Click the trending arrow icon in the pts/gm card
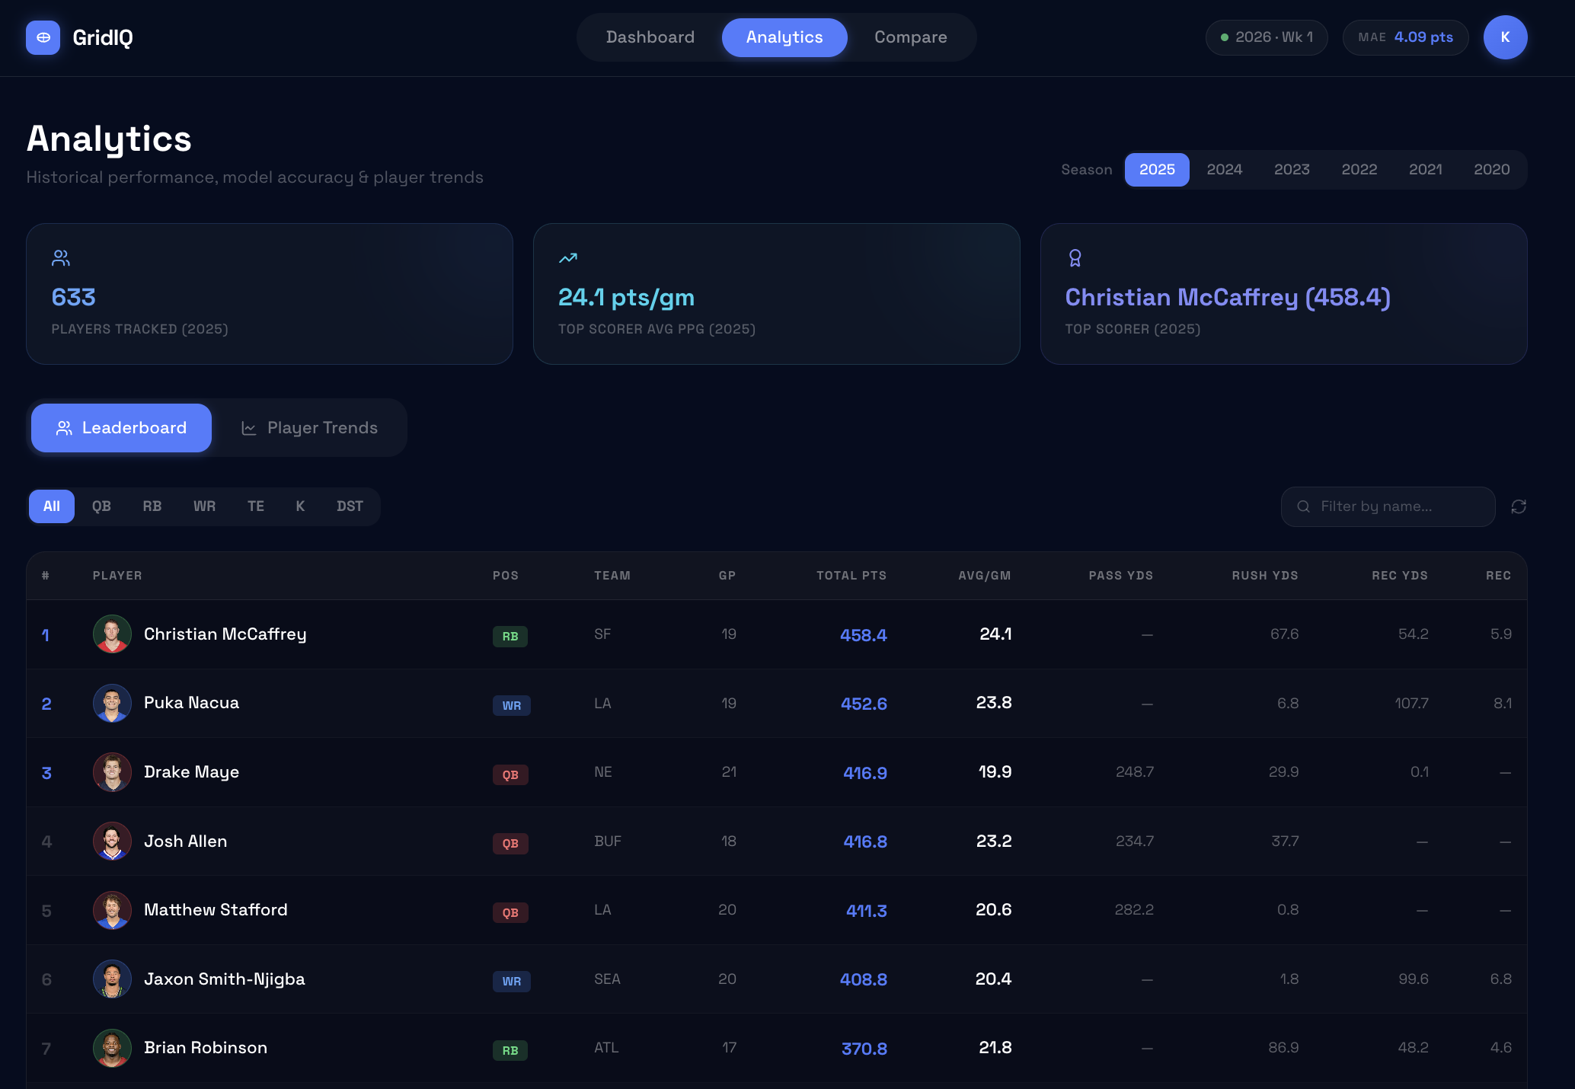The height and width of the screenshot is (1089, 1575). coord(568,258)
